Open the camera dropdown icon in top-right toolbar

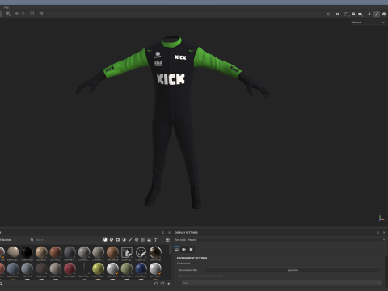(x=361, y=14)
